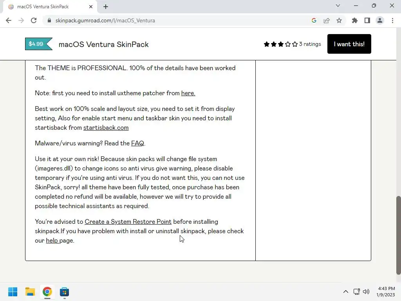Open the uxtheme patcher 'here.' link
The height and width of the screenshot is (301, 401).
pyautogui.click(x=188, y=93)
